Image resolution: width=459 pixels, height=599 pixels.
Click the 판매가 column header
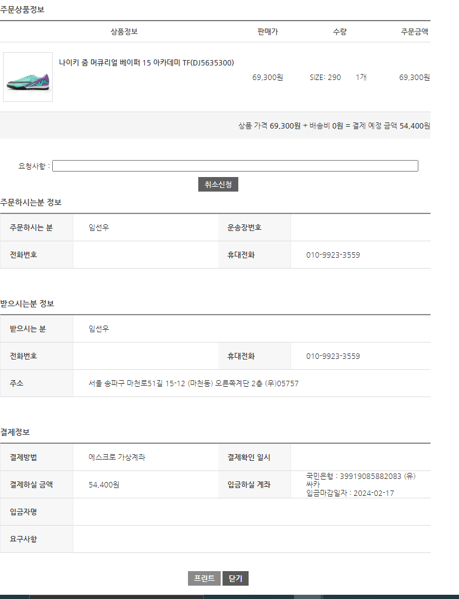[267, 32]
